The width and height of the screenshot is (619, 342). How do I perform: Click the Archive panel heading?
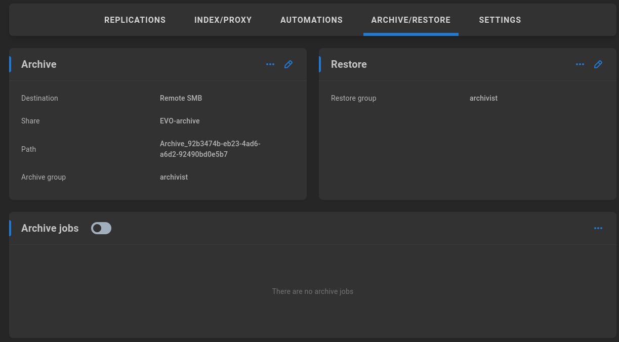tap(39, 64)
